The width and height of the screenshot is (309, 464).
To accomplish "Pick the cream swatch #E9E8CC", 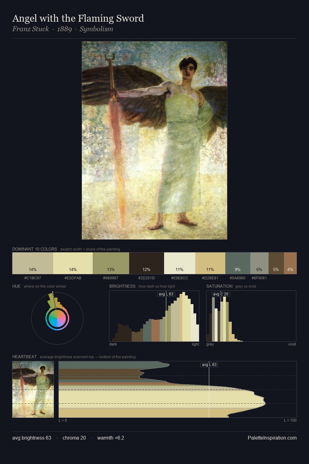I will 180,263.
